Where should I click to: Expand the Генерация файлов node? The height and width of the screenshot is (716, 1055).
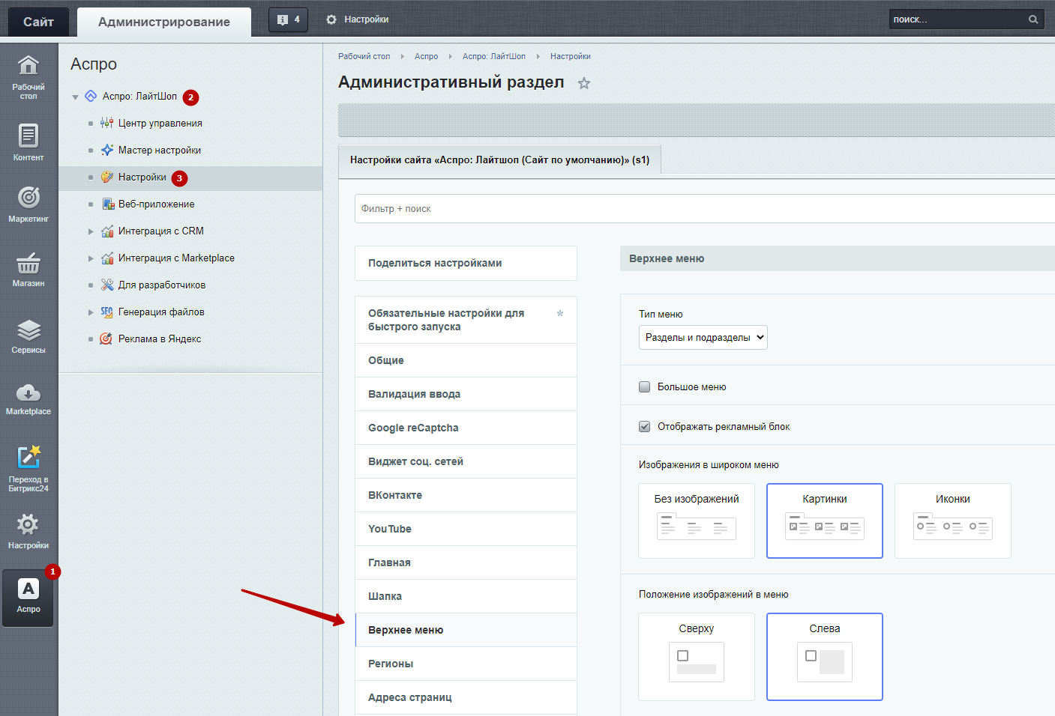click(x=91, y=312)
